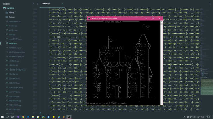
Task: Open Google Chrome from the taskbar
Action: coord(23,117)
